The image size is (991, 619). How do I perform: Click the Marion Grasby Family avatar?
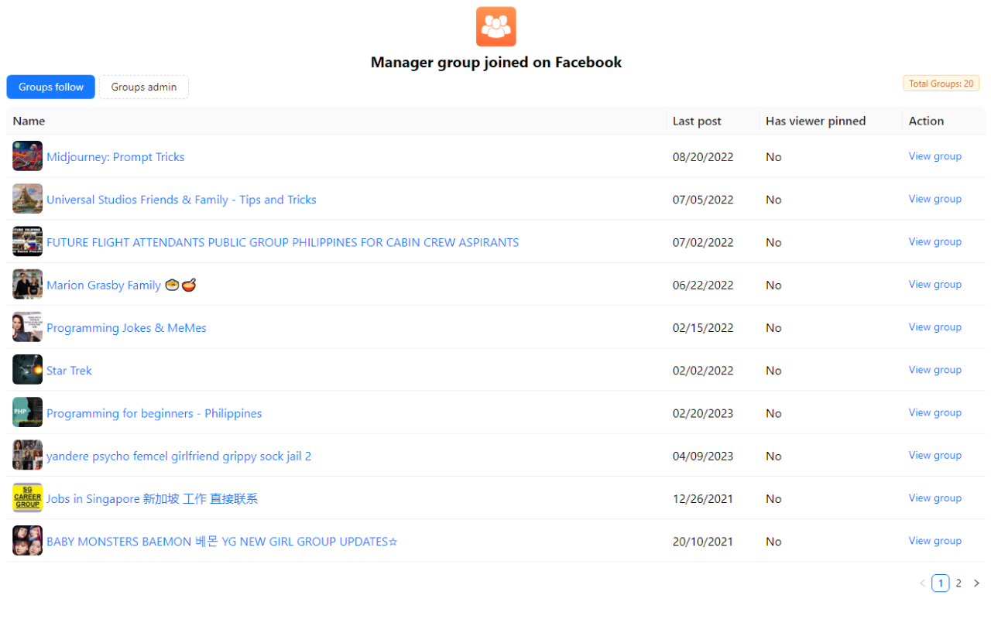(27, 284)
